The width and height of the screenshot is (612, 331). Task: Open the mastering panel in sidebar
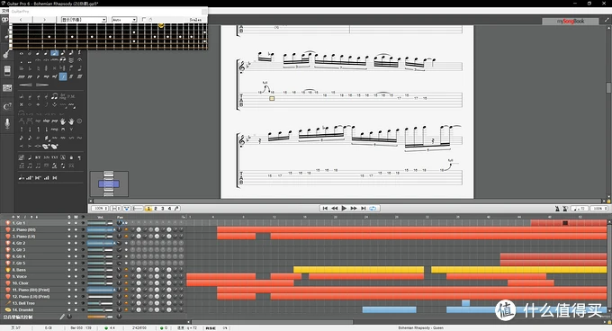(7, 88)
